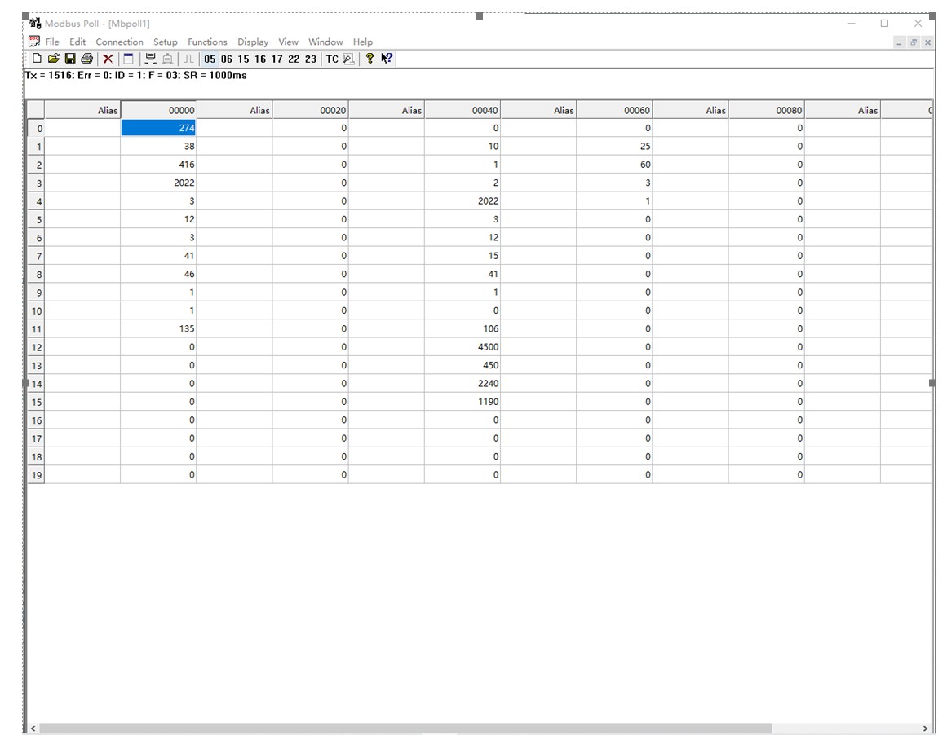Select the 00080 column header

click(x=767, y=110)
